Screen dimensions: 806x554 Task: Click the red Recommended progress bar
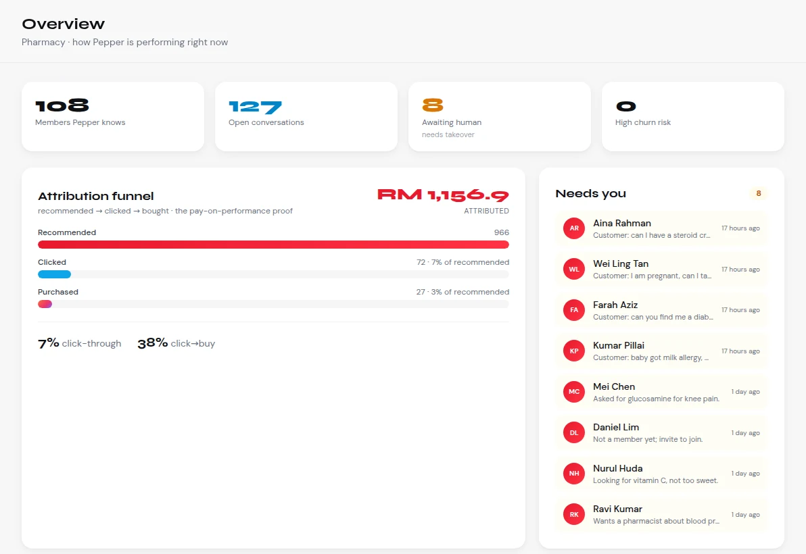(x=273, y=245)
